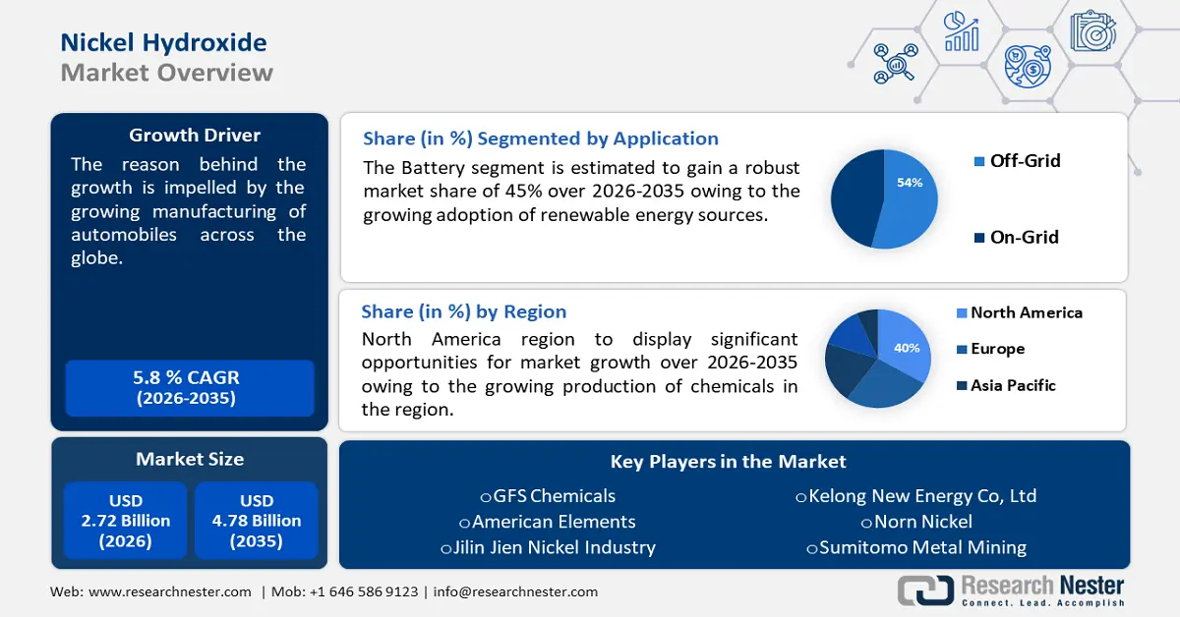Screen dimensions: 1180x617
Task: Click the Jilin Jien Nickel Industry entry
Action: pyautogui.click(x=548, y=547)
